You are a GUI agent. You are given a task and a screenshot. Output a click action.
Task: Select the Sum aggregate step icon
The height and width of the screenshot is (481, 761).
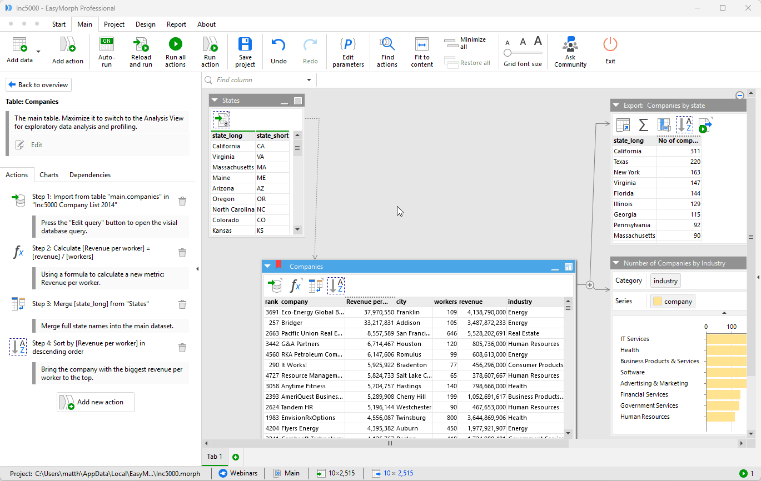(x=643, y=124)
